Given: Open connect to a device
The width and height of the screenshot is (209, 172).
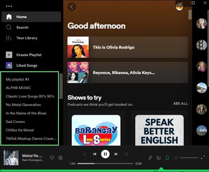Looking at the screenshot, I should click(167, 158).
